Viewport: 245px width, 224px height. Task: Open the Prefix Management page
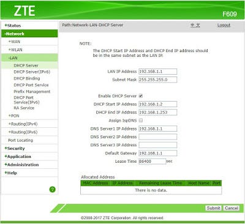(32, 91)
